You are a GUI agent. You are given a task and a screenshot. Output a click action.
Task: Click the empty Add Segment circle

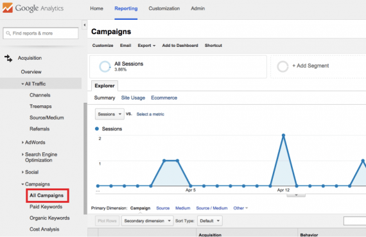[283, 67]
